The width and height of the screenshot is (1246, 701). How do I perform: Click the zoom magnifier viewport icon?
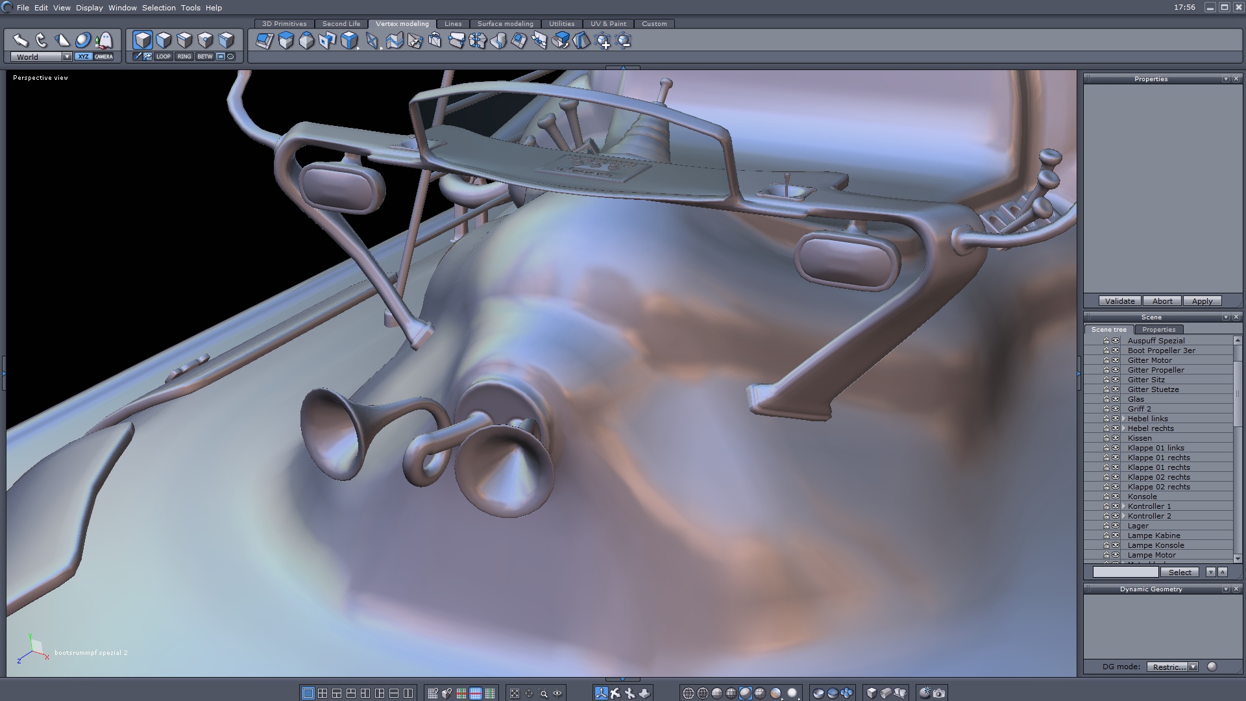coord(543,693)
